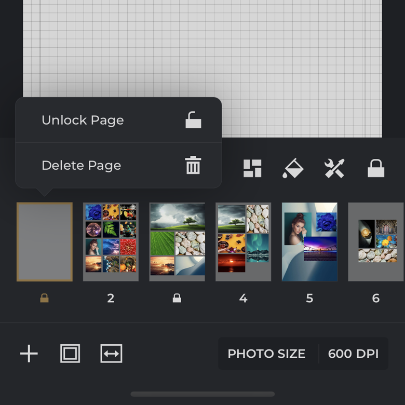The image size is (405, 405).
Task: Click the trash can icon
Action: point(193,165)
